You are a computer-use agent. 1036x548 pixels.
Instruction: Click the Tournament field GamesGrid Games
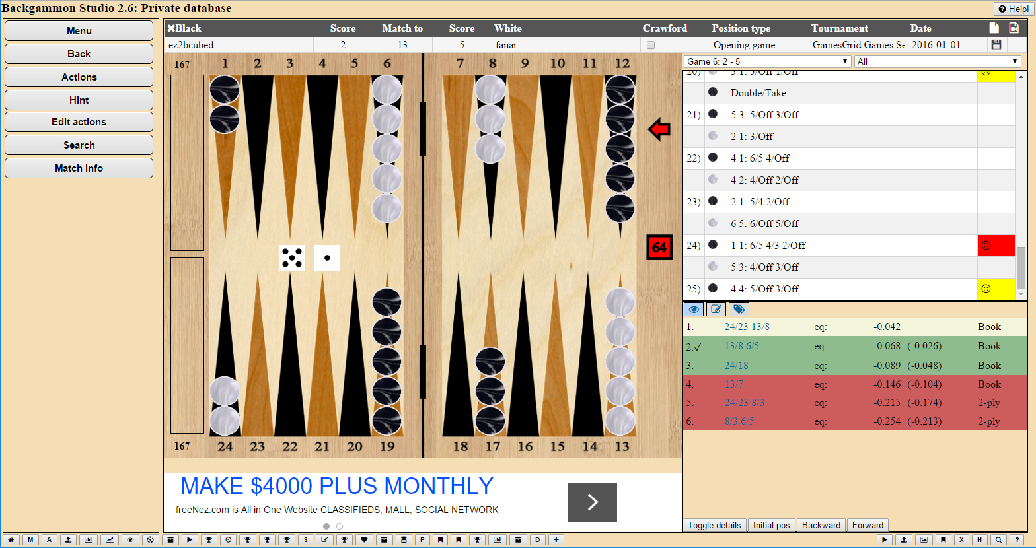(x=858, y=45)
